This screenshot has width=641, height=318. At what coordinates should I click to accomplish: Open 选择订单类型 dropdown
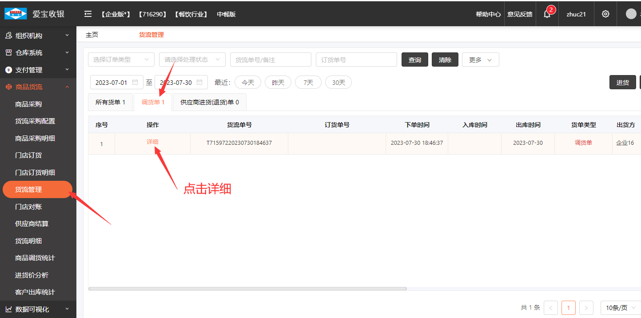(121, 60)
